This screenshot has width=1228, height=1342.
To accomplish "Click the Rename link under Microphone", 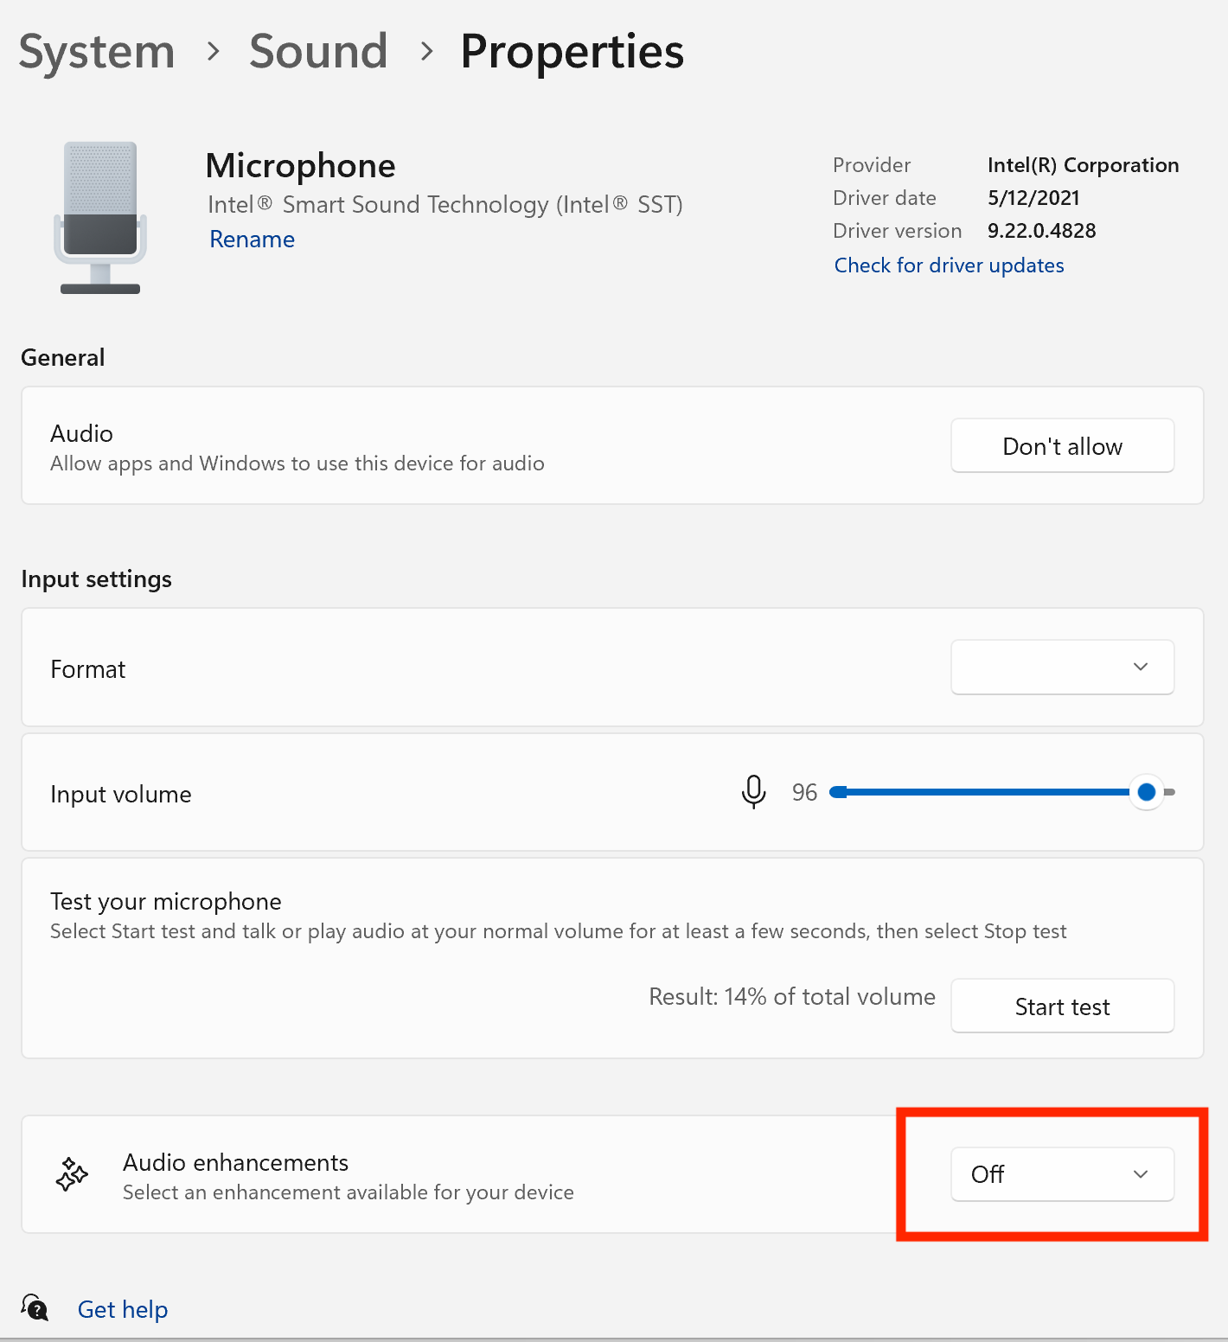I will [252, 240].
